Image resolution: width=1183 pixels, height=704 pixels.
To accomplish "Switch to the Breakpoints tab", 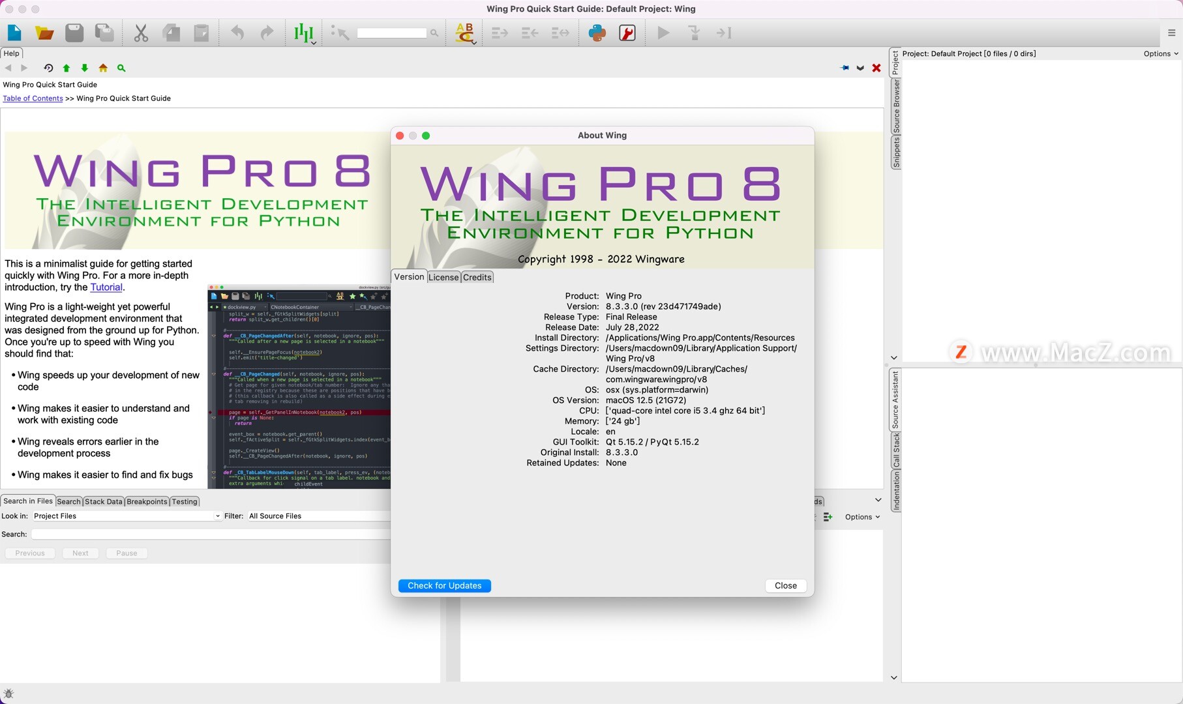I will 146,501.
